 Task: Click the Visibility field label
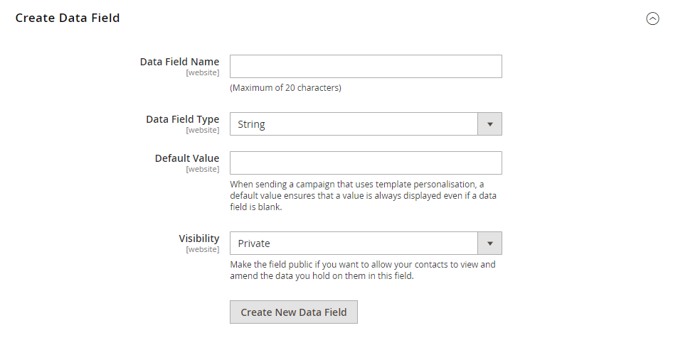pyautogui.click(x=198, y=238)
